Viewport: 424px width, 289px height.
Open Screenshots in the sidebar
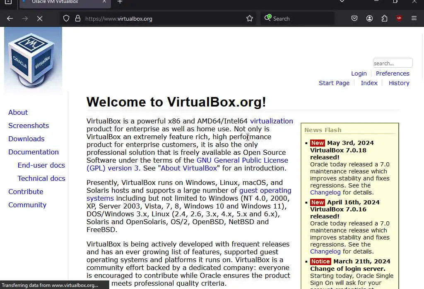[29, 126]
